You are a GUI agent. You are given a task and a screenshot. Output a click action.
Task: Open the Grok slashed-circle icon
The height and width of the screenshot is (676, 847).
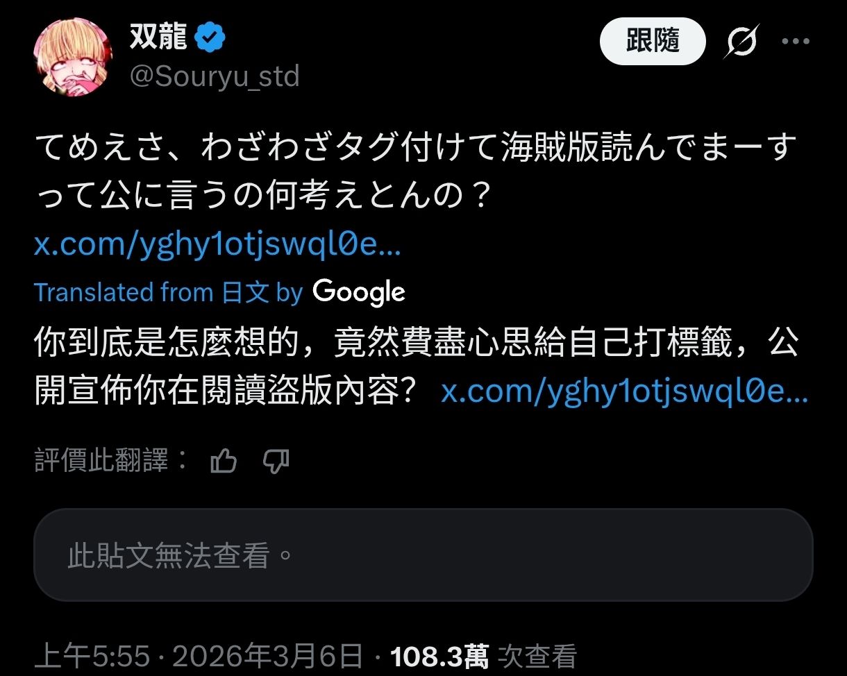pos(741,42)
